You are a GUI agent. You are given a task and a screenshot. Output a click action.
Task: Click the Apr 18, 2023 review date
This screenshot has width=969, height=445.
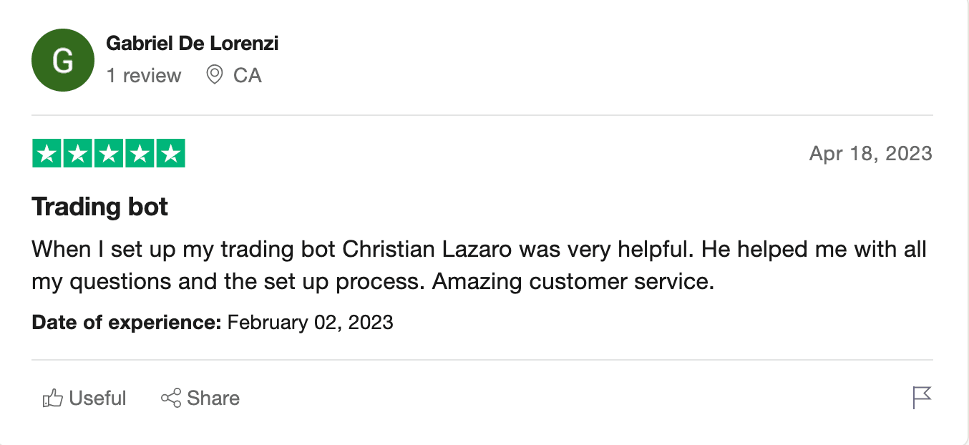click(870, 154)
